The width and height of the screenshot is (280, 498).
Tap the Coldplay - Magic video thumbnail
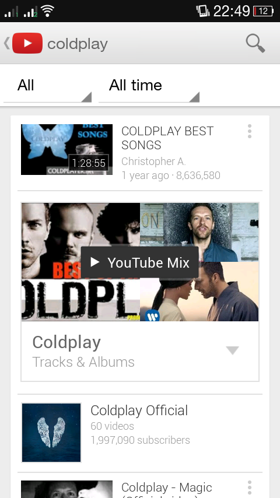point(66,489)
